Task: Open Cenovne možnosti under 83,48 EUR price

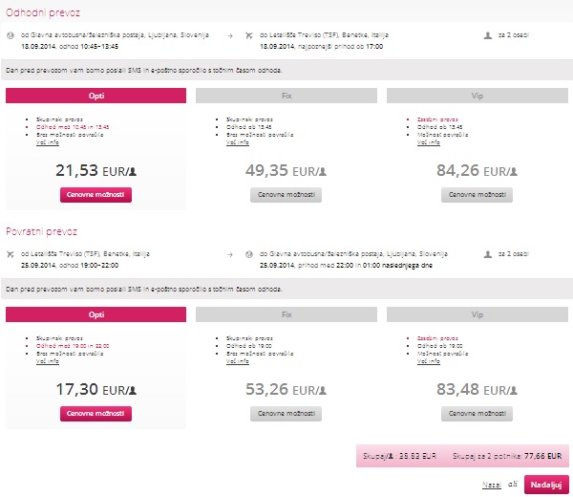Action: [x=477, y=414]
